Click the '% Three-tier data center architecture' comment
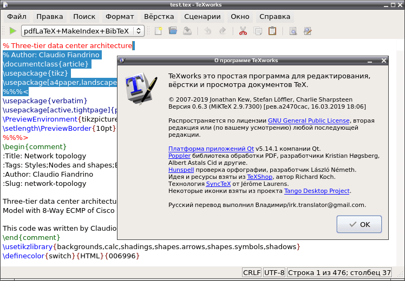The width and height of the screenshot is (405, 281). 68,45
